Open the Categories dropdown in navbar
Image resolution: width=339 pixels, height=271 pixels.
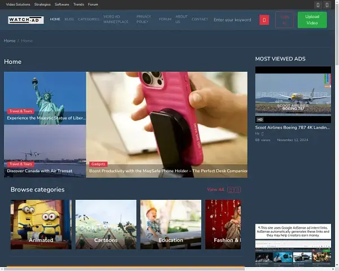point(89,19)
